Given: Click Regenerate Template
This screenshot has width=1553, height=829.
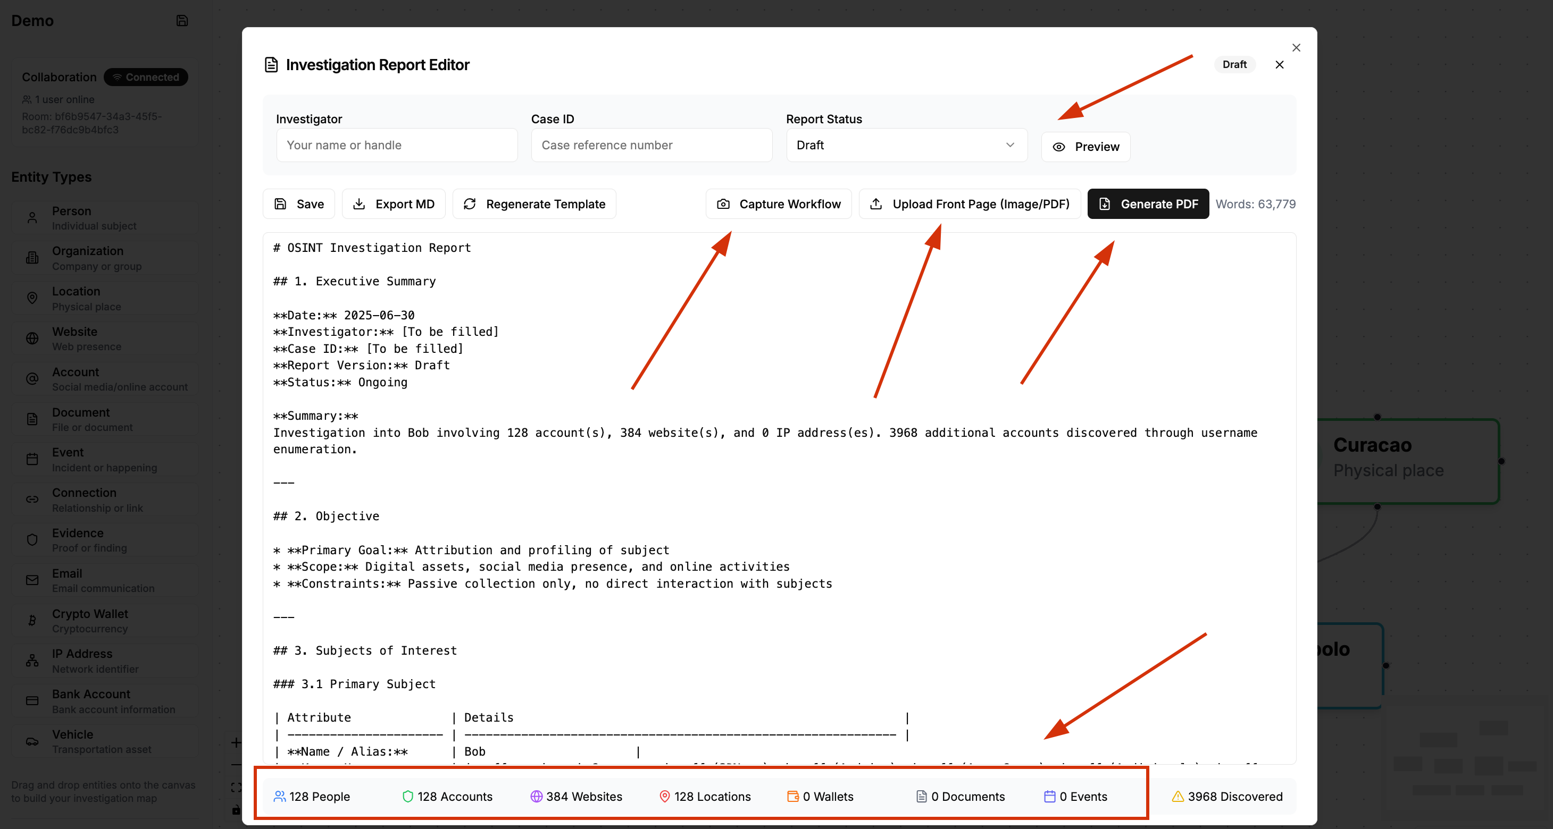Looking at the screenshot, I should coord(533,204).
